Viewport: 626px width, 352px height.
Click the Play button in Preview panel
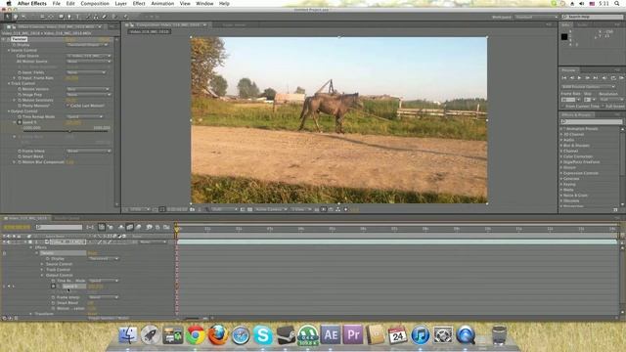(x=579, y=78)
